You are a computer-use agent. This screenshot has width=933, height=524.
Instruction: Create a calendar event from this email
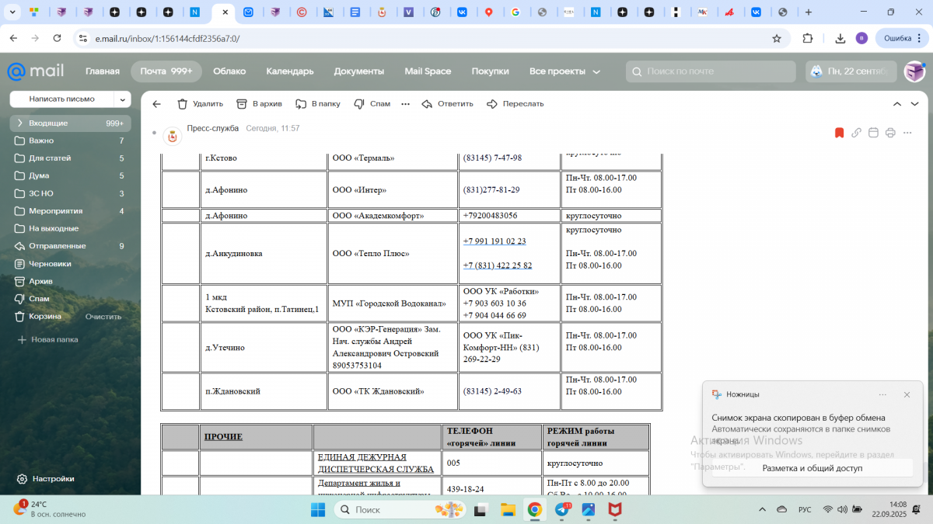(x=873, y=133)
